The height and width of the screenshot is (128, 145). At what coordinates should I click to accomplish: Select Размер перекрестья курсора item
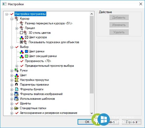click(49, 23)
